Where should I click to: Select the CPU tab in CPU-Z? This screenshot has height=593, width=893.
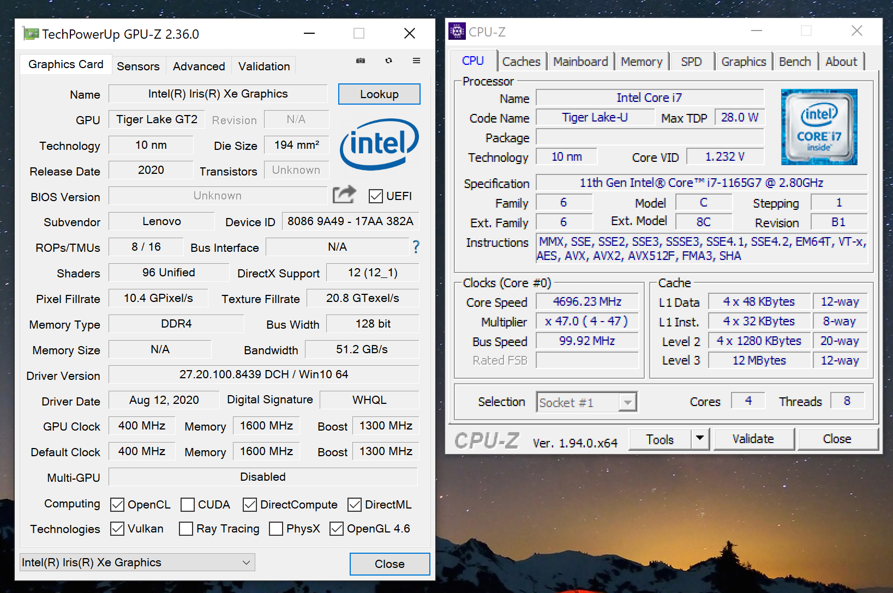(473, 60)
